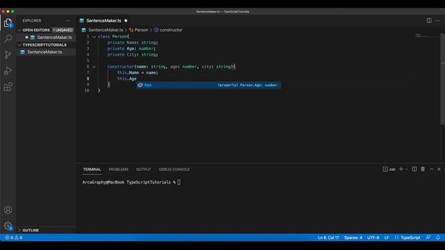445x250 pixels.
Task: Switch to the Output panel tab
Action: pyautogui.click(x=143, y=169)
